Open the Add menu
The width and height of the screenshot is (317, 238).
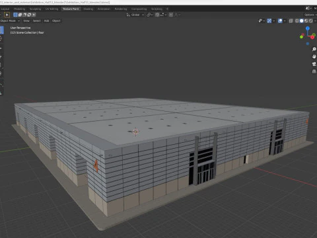[x=46, y=20]
